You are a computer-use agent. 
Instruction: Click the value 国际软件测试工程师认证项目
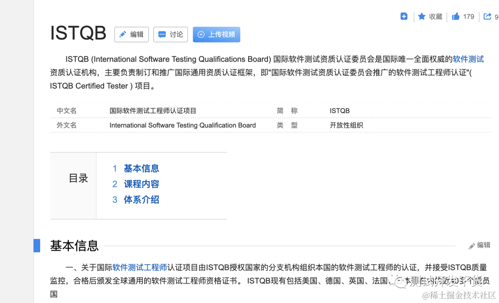(153, 111)
